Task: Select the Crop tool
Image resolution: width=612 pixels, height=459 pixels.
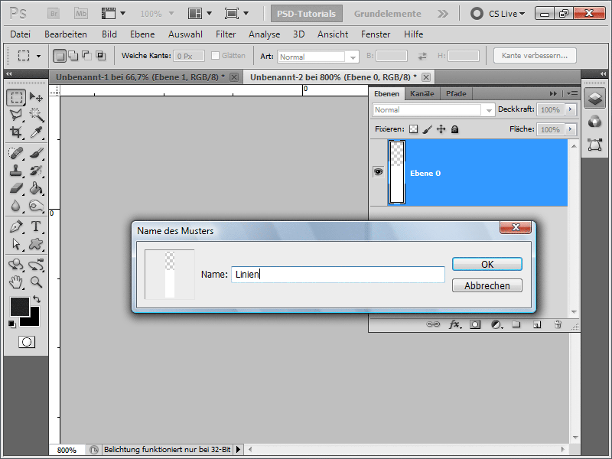Action: [x=16, y=132]
